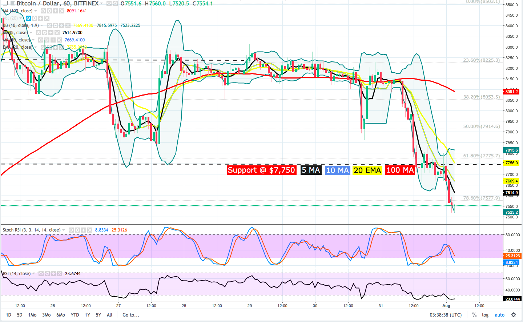Screen dimensions: 523x322
Task: Remove the MA (5, close) indicator via X icon
Action: pos(56,33)
